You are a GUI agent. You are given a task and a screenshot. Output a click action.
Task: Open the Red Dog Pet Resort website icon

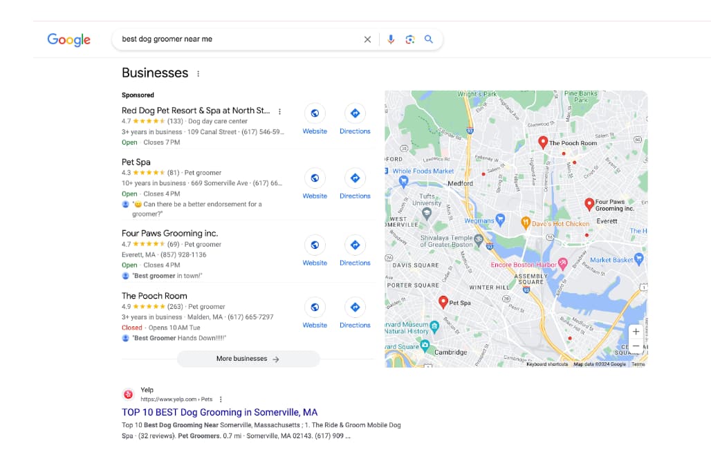click(x=315, y=113)
